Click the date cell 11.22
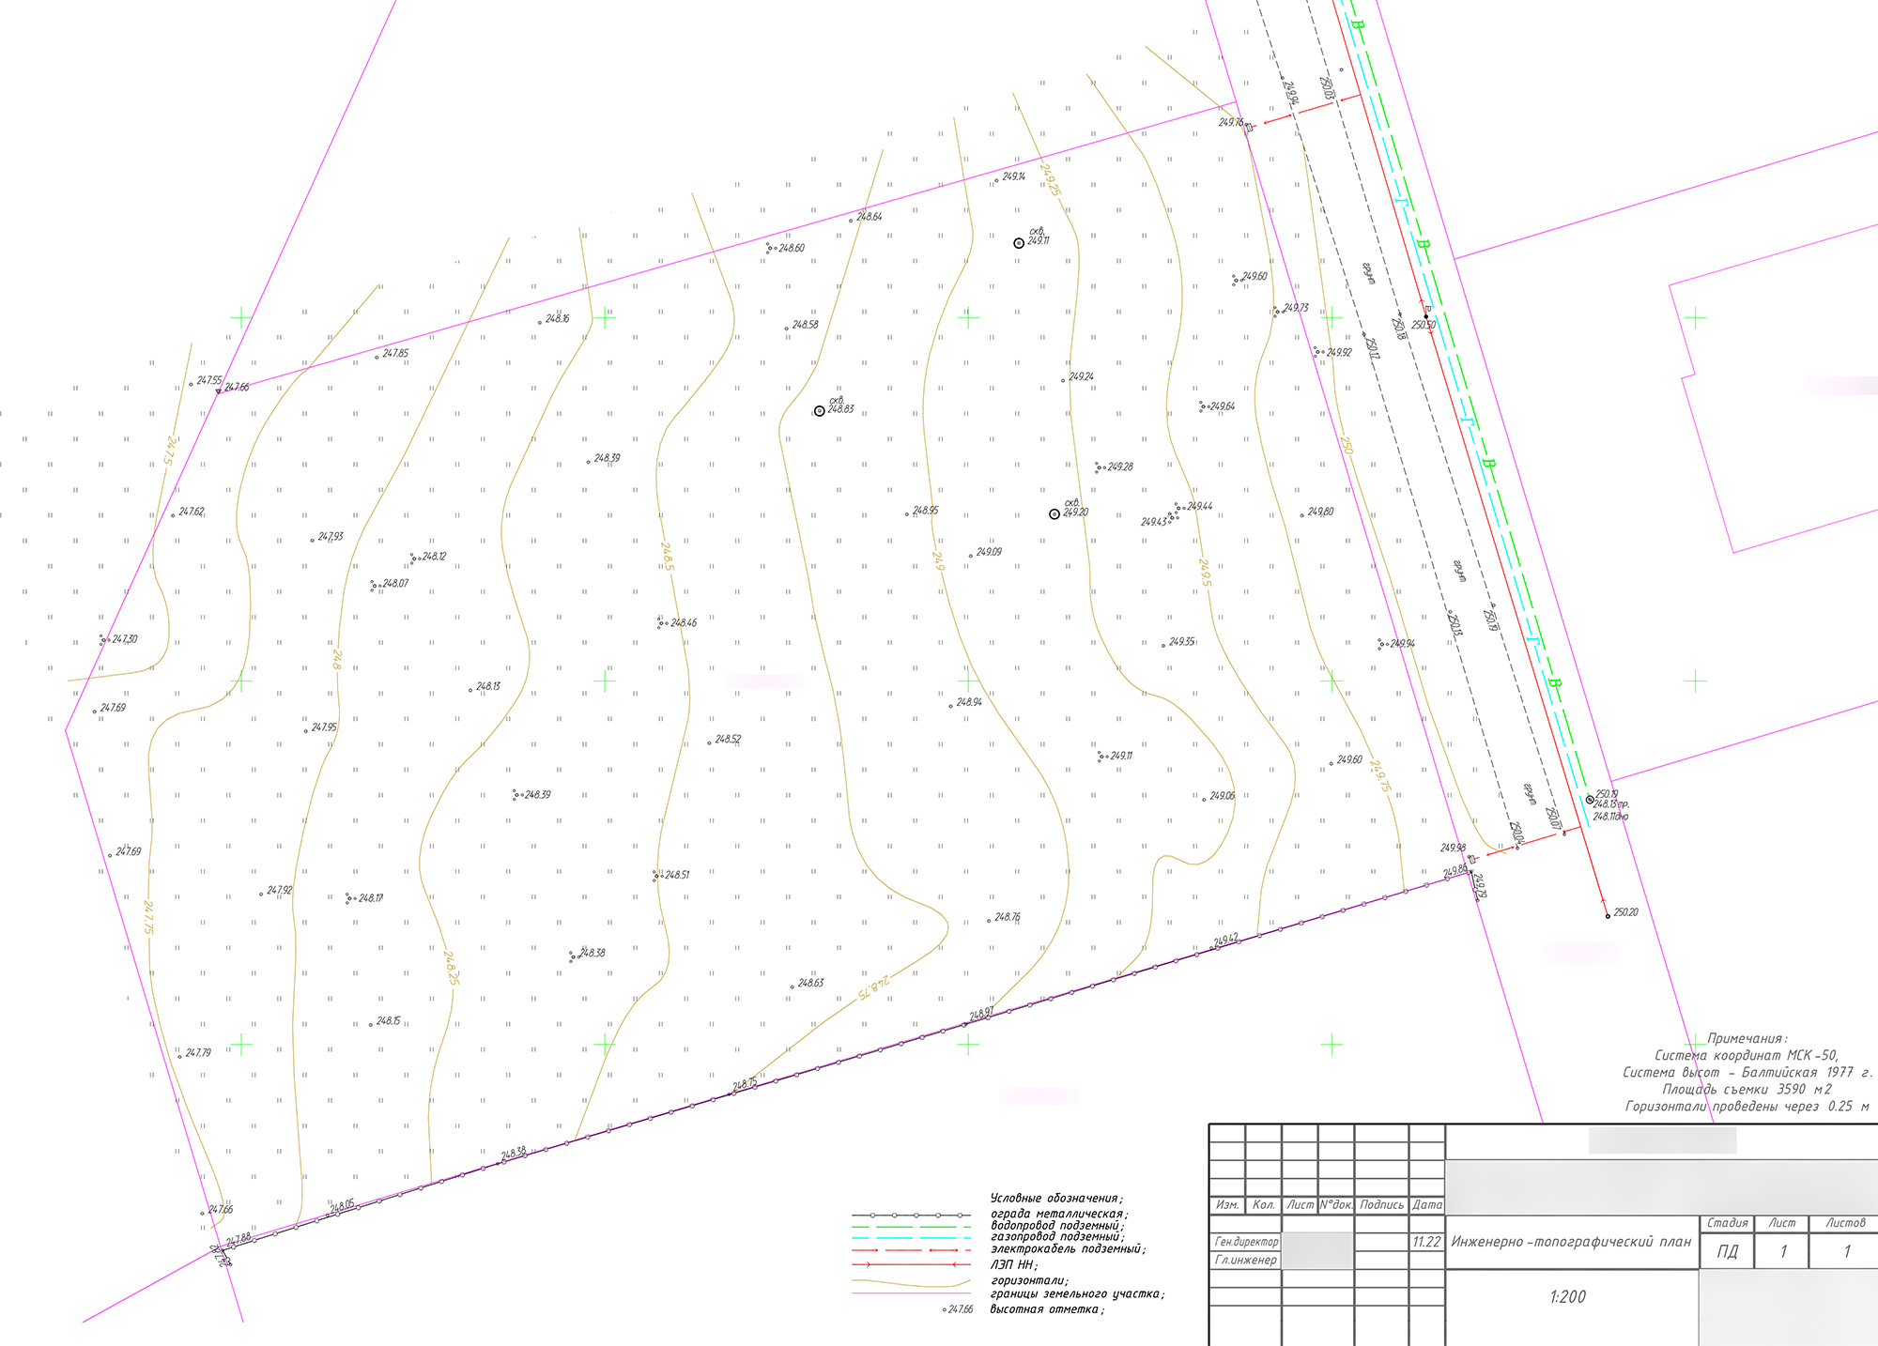Screen dimensions: 1878x1346 (x=1426, y=1242)
